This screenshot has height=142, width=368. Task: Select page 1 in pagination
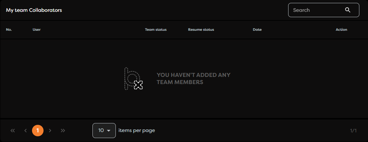[x=38, y=131]
